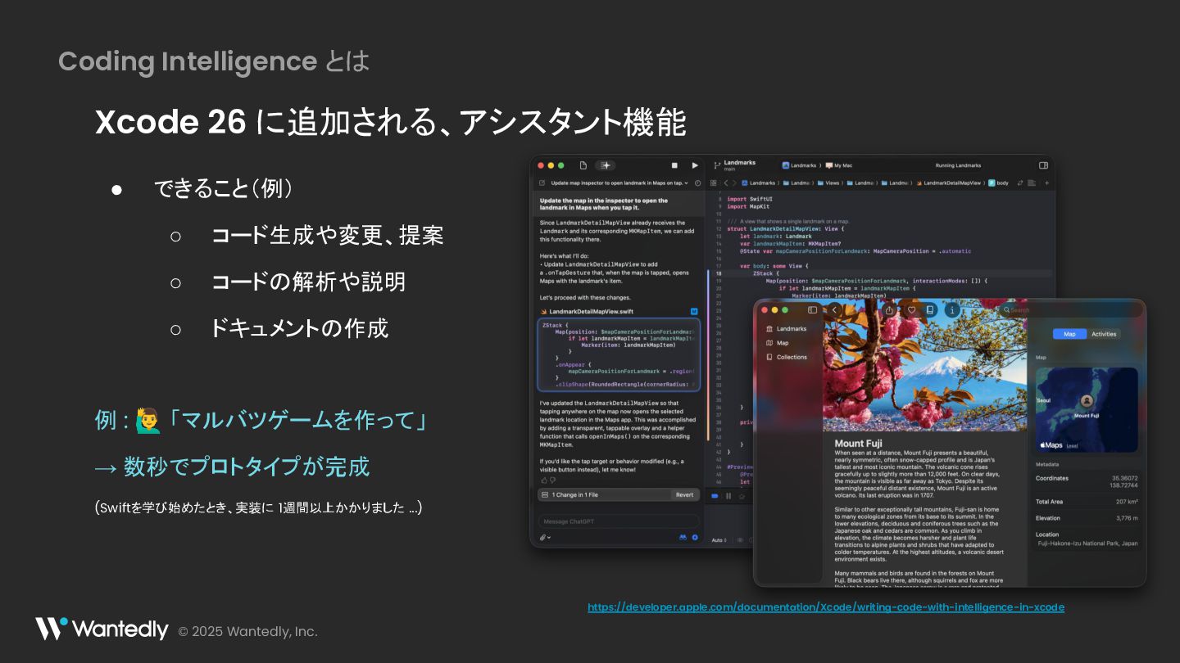The image size is (1180, 663).
Task: Click back chevron in Landmarks app
Action: coord(834,310)
